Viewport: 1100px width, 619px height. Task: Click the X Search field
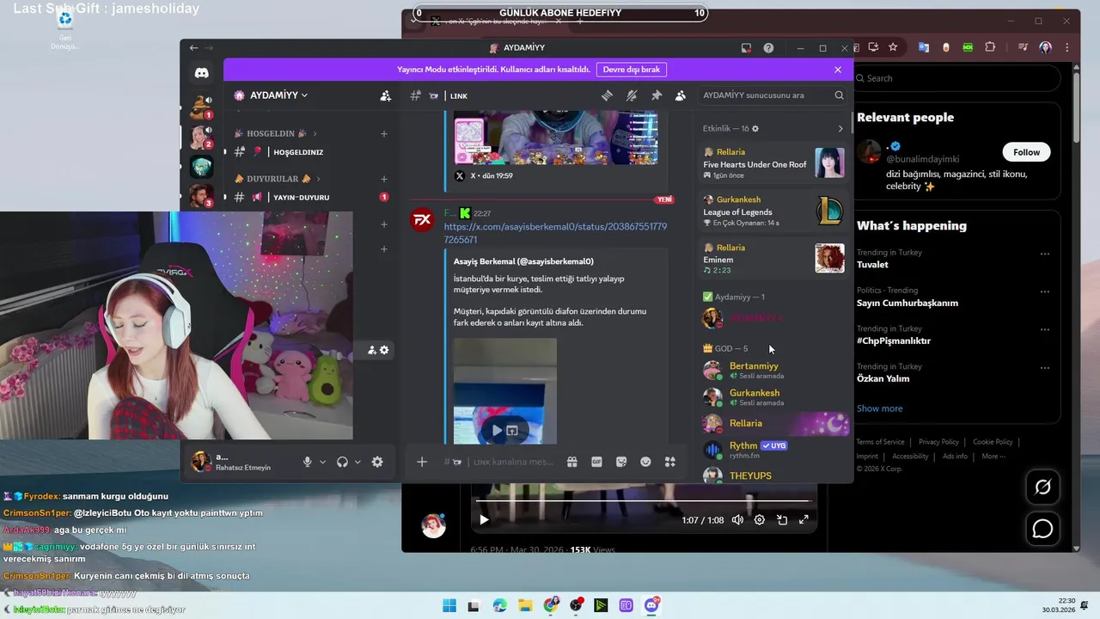957,78
